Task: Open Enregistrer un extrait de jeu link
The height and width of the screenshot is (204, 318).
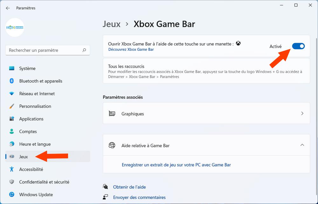Action: pos(176,165)
